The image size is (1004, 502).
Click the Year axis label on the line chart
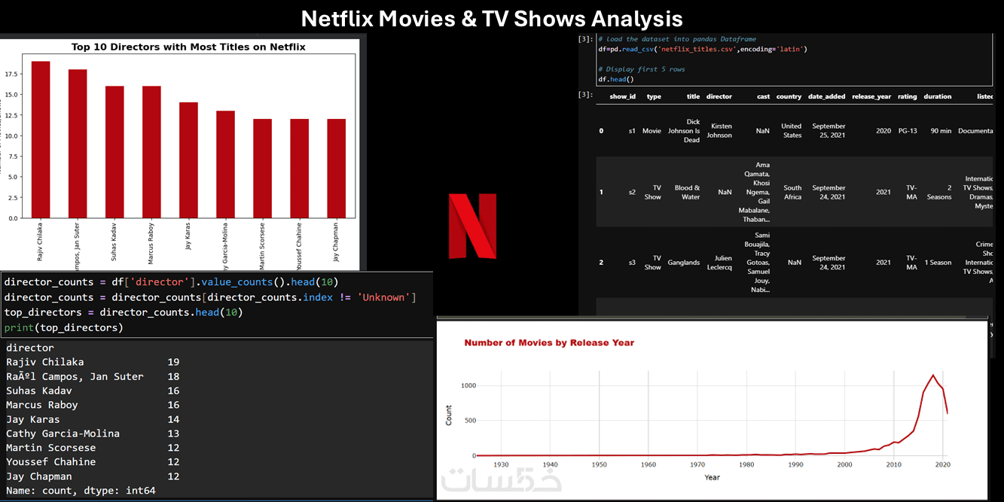coord(712,477)
